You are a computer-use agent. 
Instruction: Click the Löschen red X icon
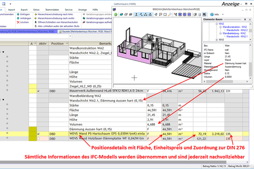[18, 22]
